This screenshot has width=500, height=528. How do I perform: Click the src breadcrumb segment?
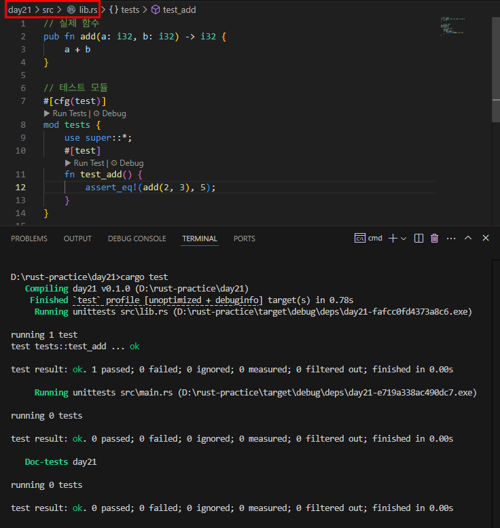pos(48,10)
